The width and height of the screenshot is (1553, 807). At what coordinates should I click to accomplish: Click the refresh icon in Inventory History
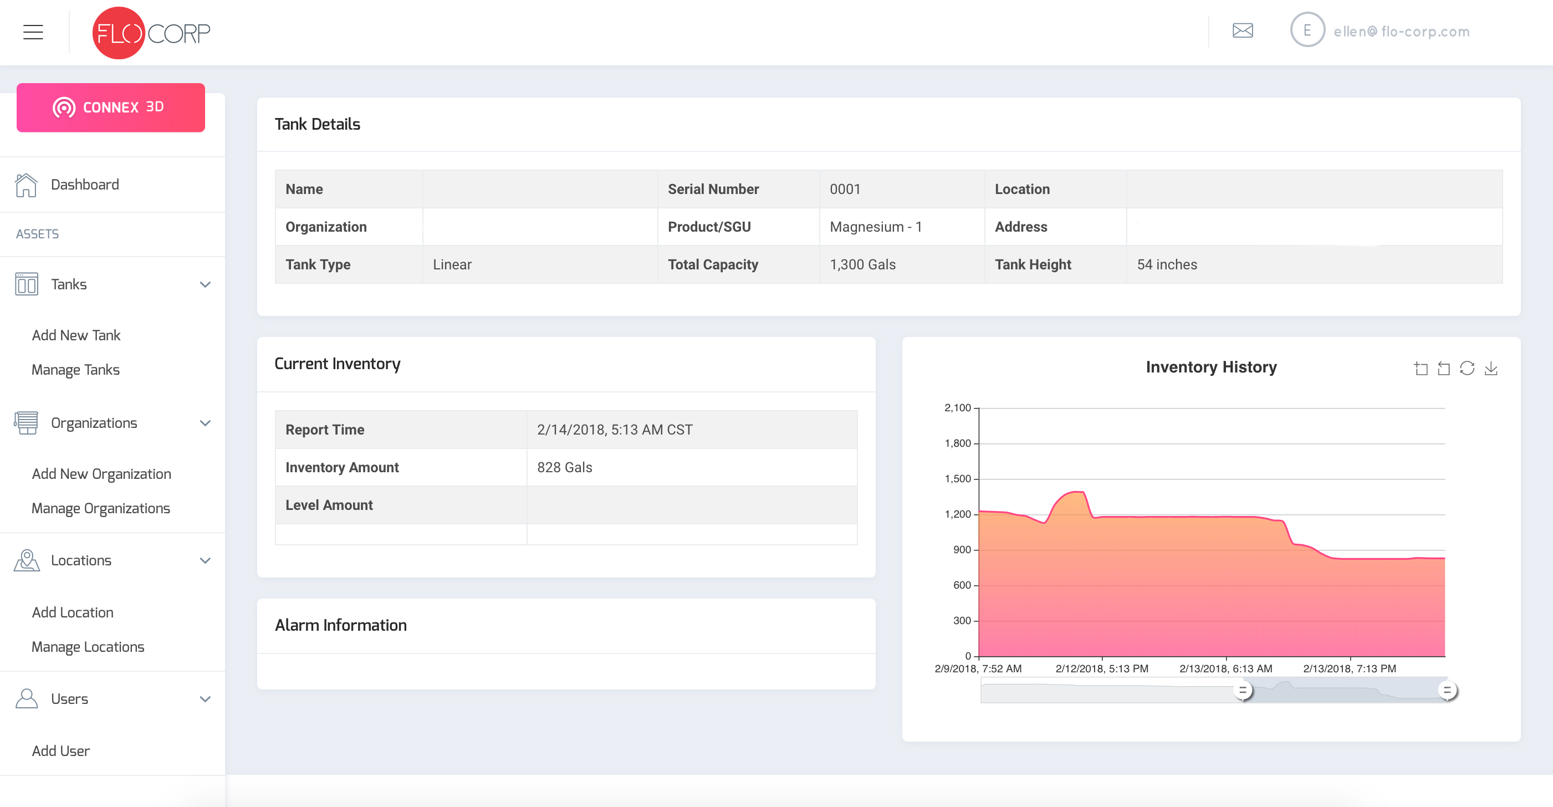pos(1468,366)
